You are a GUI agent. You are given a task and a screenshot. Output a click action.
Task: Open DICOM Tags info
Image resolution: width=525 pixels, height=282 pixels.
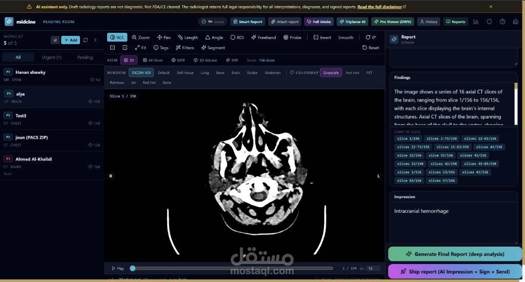[x=160, y=48]
